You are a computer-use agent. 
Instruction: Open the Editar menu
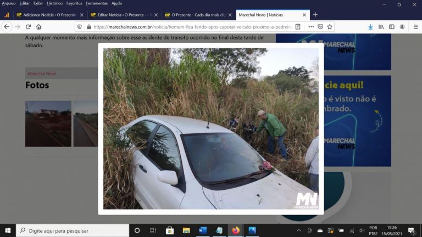(x=25, y=3)
